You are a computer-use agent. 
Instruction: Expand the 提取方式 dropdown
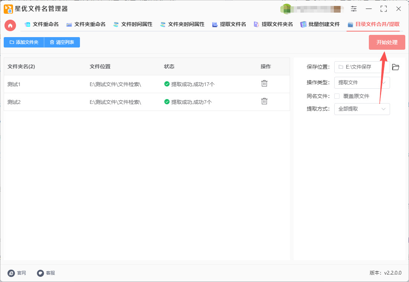362,109
